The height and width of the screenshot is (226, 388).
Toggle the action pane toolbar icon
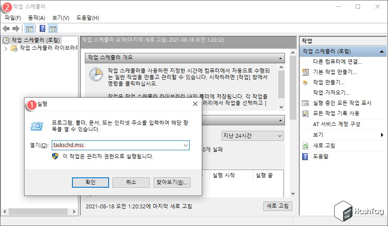53,29
